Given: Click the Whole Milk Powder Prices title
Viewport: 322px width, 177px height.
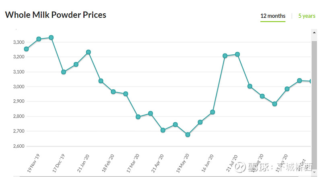Looking at the screenshot, I should [56, 15].
